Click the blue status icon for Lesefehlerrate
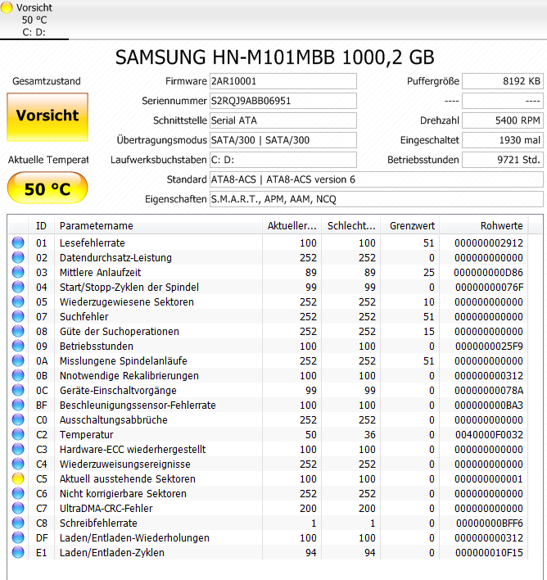The image size is (547, 580). pyautogui.click(x=18, y=242)
